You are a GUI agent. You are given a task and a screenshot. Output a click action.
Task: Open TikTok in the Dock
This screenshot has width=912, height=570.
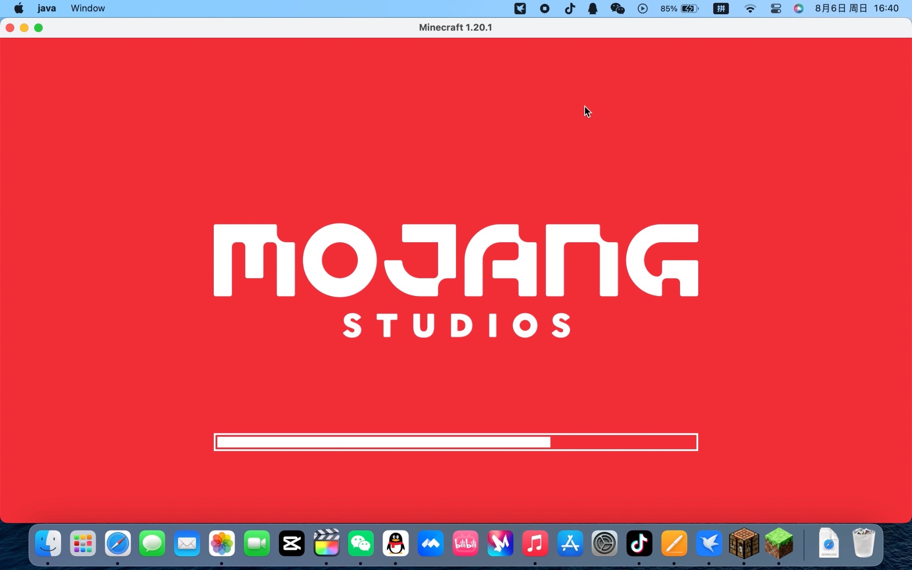[639, 543]
